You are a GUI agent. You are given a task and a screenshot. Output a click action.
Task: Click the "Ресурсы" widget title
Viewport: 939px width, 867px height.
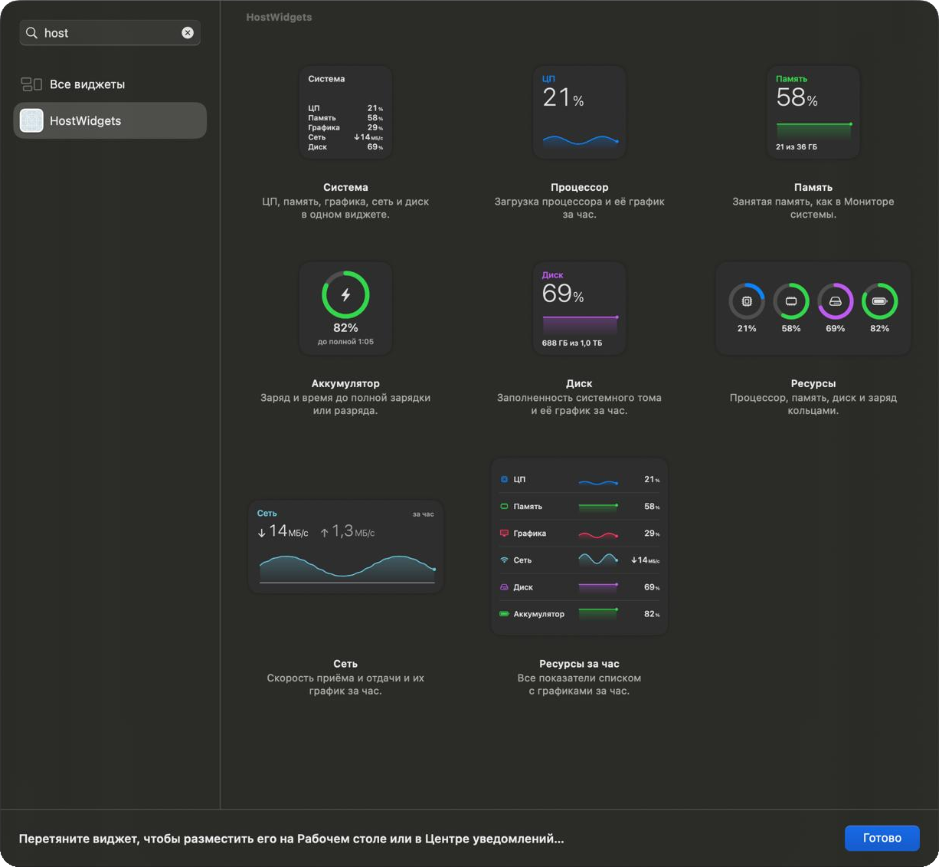coord(813,383)
